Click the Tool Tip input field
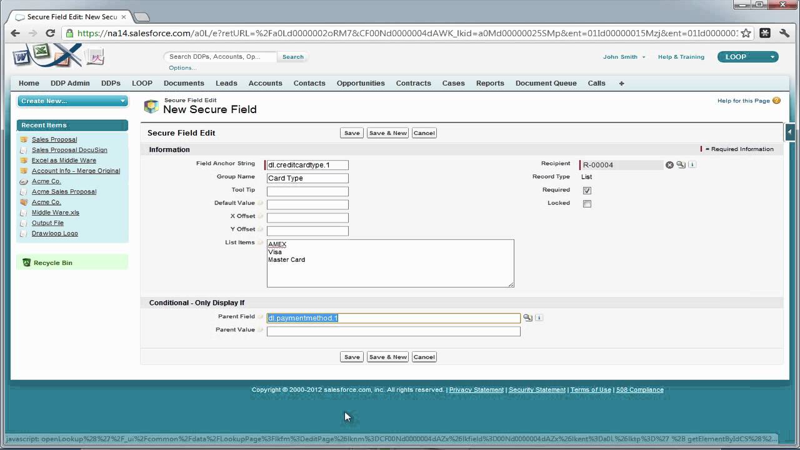The height and width of the screenshot is (450, 800). (x=307, y=191)
